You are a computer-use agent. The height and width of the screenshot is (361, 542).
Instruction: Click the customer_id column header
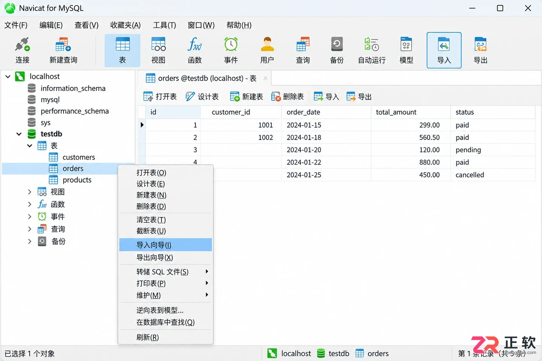[241, 112]
